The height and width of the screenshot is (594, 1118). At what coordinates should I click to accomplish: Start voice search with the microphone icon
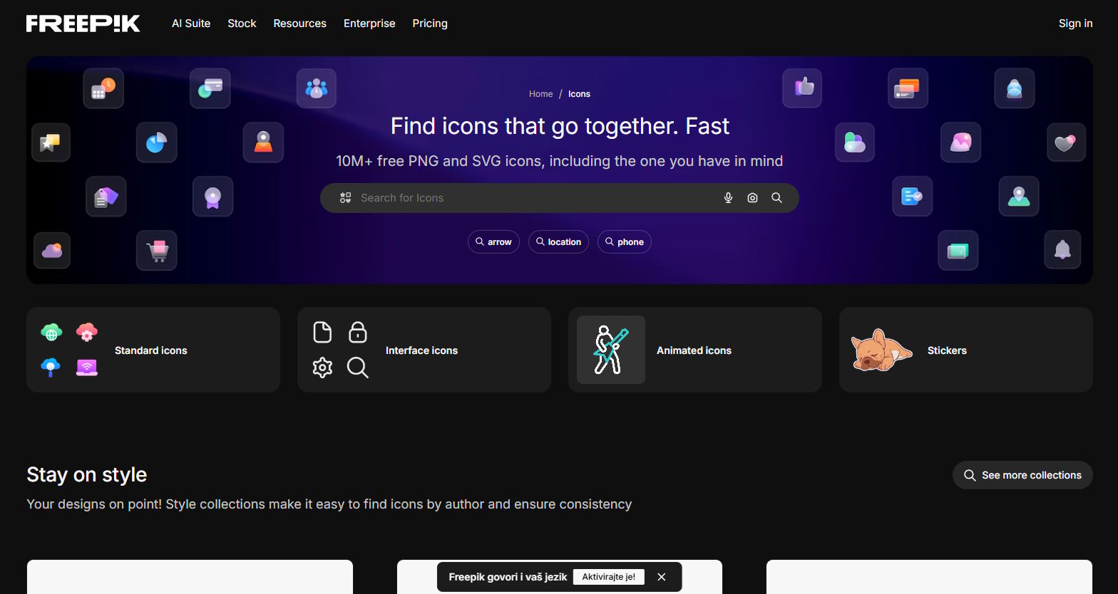coord(728,198)
